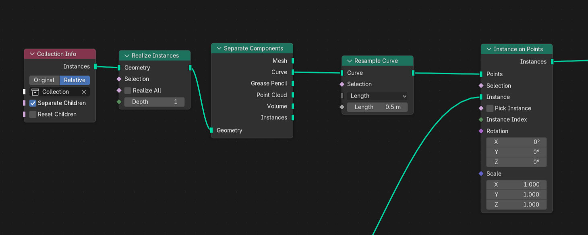Open the Length mode dropdown in Resample Curve

[x=377, y=96]
